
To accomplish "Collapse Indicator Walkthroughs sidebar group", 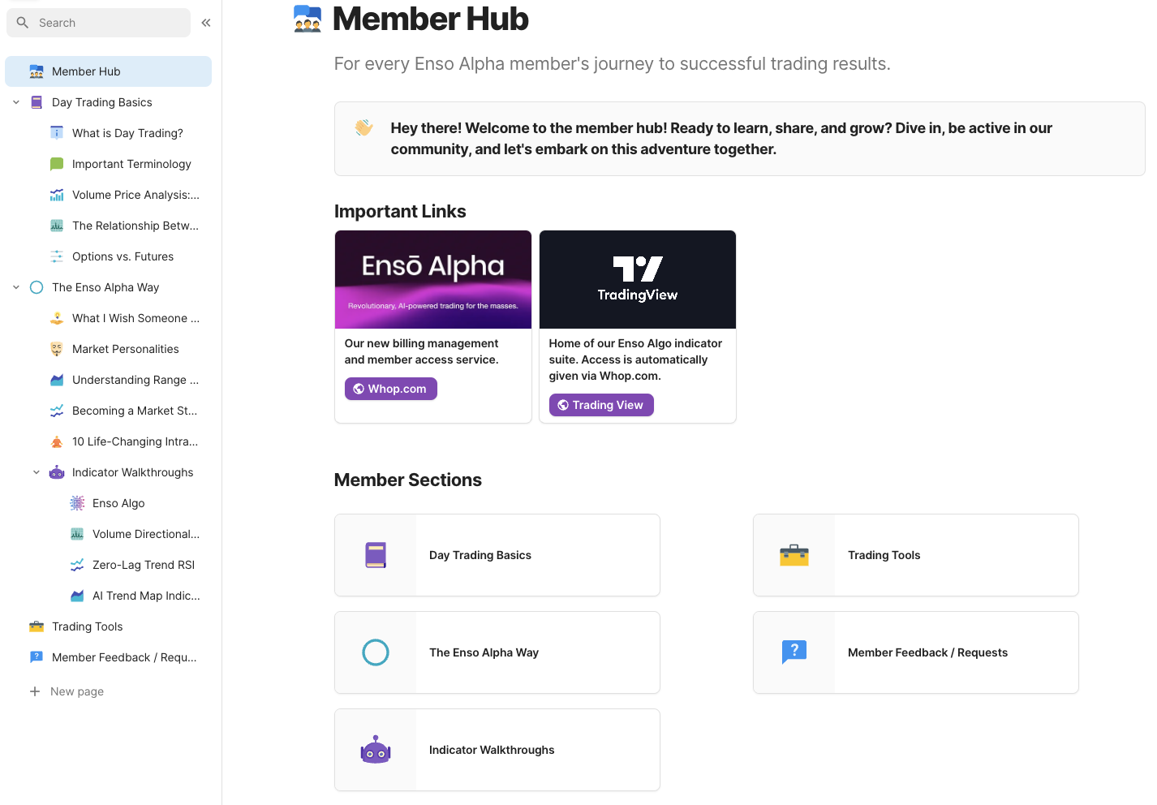I will point(37,472).
